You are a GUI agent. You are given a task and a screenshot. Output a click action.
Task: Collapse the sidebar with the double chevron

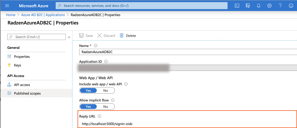(x=69, y=37)
